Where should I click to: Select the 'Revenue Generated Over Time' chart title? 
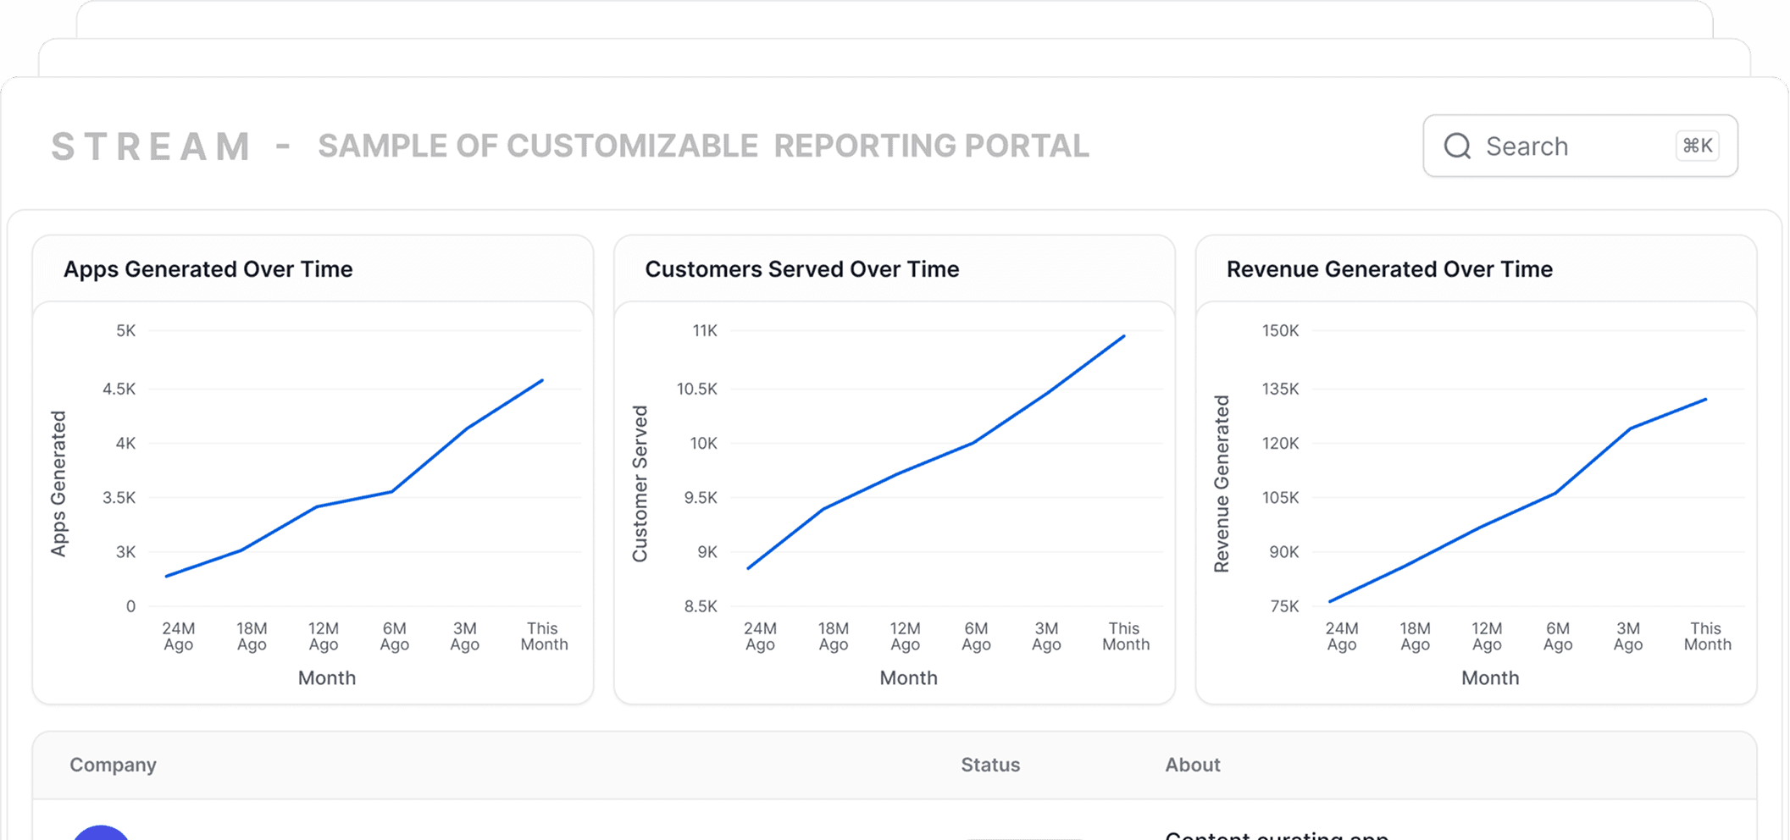[x=1389, y=269]
